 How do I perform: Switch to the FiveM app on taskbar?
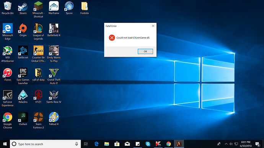tap(179, 144)
